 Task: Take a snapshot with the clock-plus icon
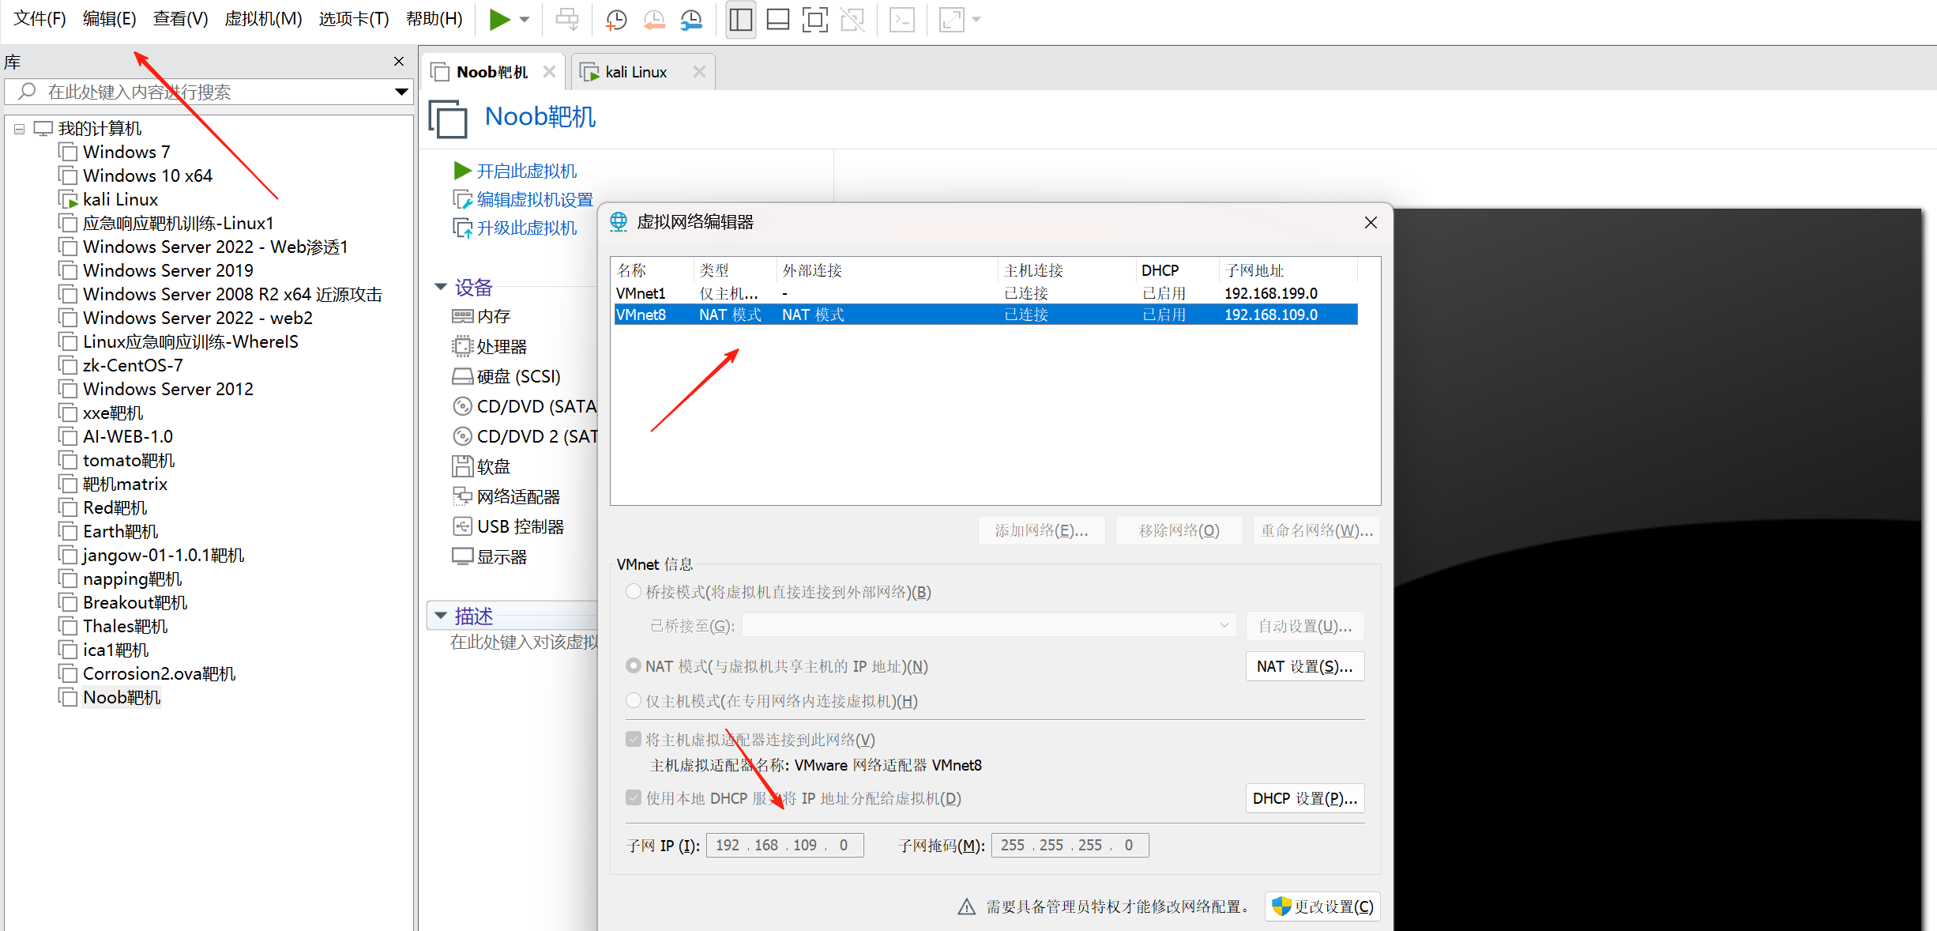pos(616,20)
